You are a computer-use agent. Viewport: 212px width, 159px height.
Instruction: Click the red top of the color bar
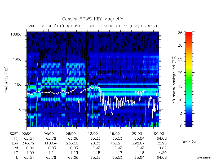pyautogui.click(x=189, y=34)
